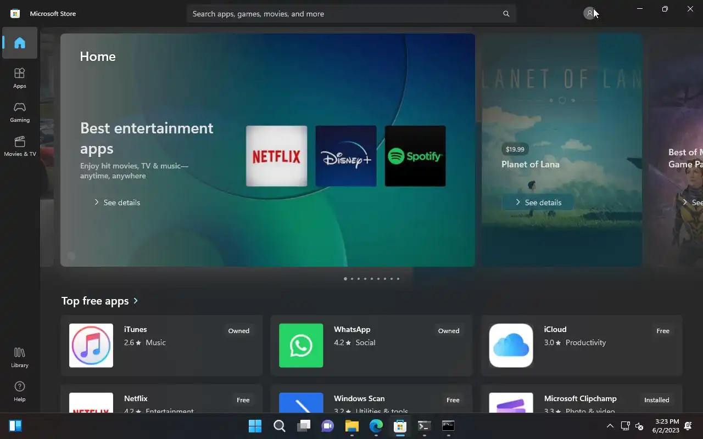Screen dimensions: 703x439
Task: Click the Owned badge on WhatsApp card
Action: [x=449, y=331]
